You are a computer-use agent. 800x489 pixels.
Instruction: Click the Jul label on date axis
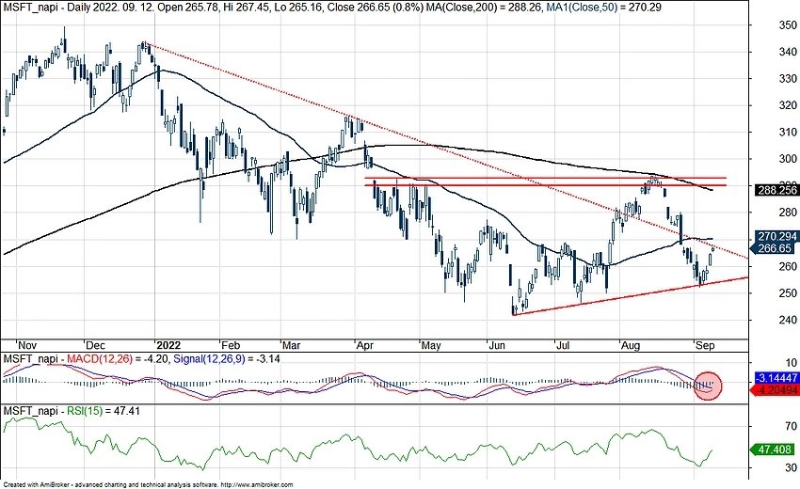pyautogui.click(x=563, y=345)
